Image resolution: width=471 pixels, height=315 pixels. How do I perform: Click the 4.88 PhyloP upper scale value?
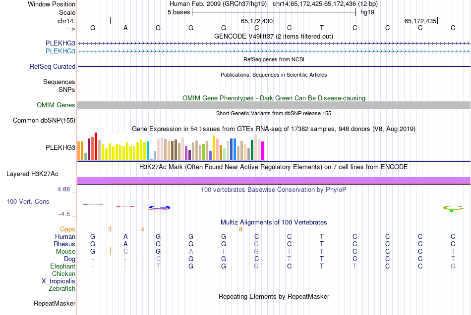(x=63, y=189)
